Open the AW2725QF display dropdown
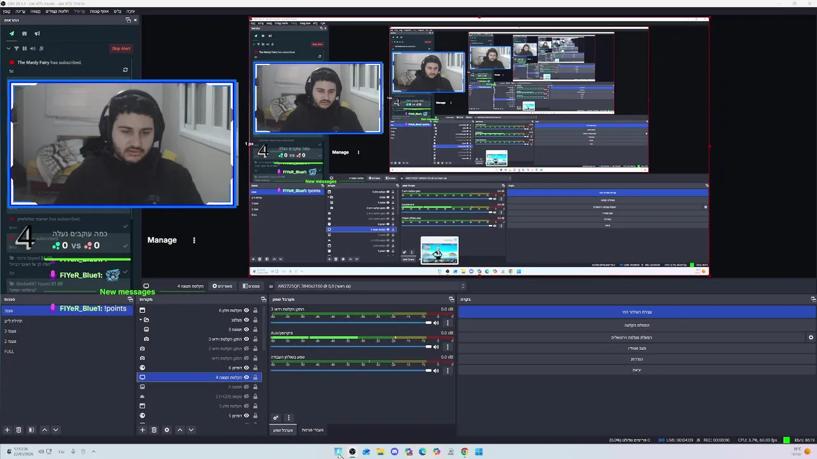The height and width of the screenshot is (459, 817). coord(370,286)
